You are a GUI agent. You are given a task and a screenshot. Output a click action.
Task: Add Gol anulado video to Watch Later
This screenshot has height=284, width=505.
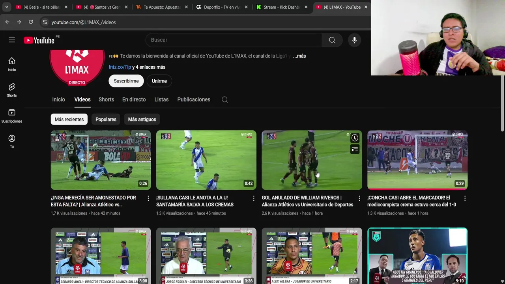tap(355, 138)
